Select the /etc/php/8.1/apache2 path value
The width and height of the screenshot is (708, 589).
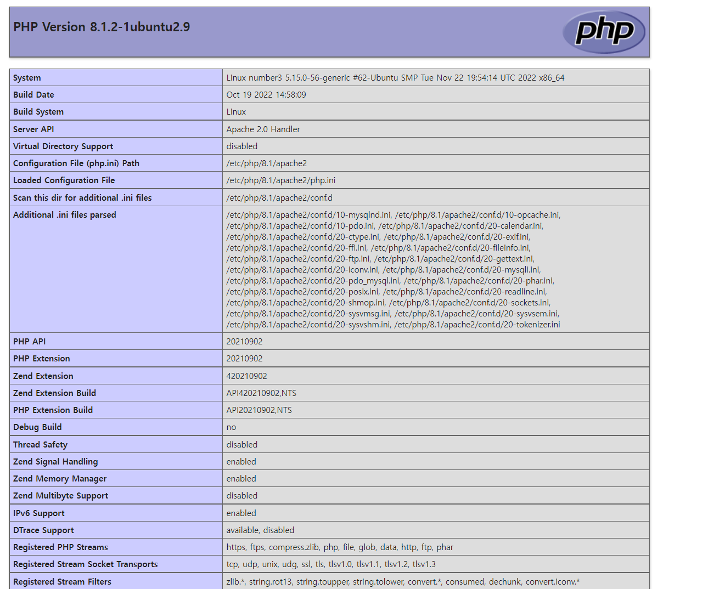(x=267, y=163)
